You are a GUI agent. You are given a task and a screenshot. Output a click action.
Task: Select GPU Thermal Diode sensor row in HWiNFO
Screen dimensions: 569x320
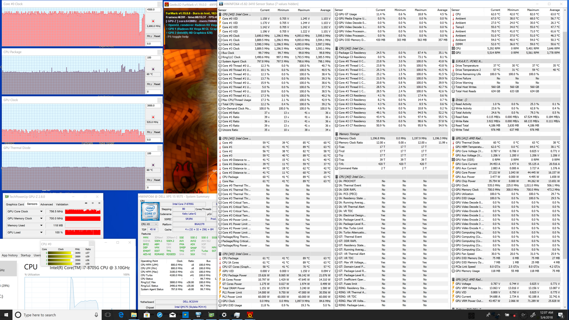coord(506,143)
